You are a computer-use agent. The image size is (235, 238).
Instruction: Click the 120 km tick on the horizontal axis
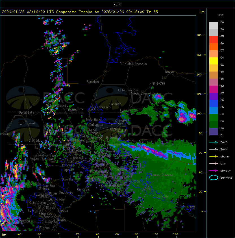[175, 234]
